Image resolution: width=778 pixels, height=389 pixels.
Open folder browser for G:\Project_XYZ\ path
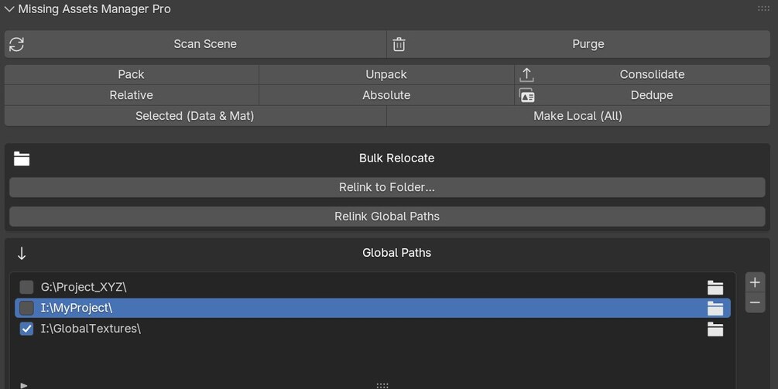[715, 288]
